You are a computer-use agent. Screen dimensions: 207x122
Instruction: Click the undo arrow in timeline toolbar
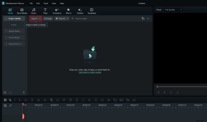click(x=19, y=100)
